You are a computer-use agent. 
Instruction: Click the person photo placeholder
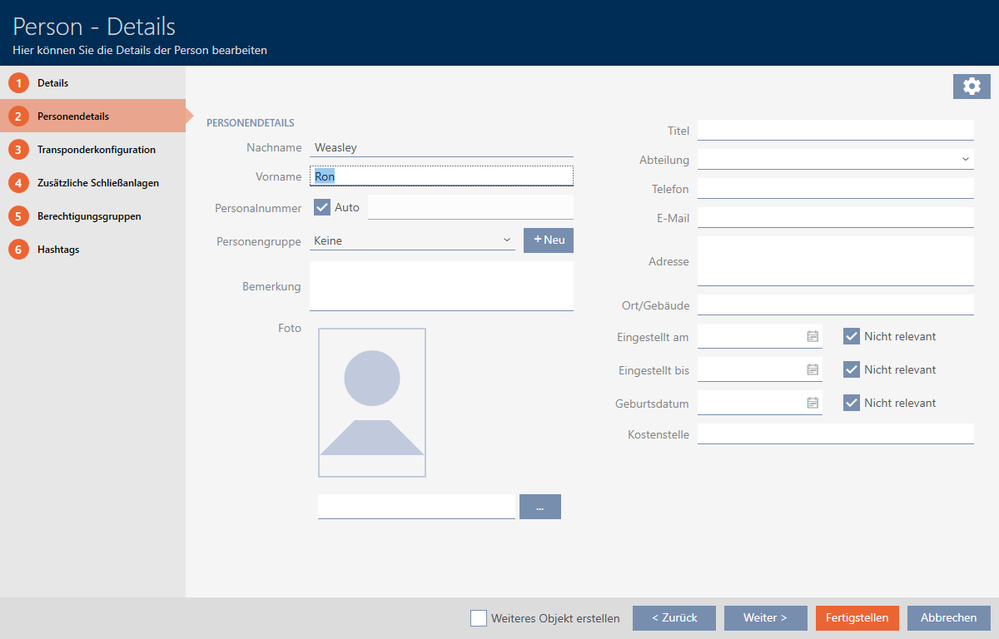(371, 403)
